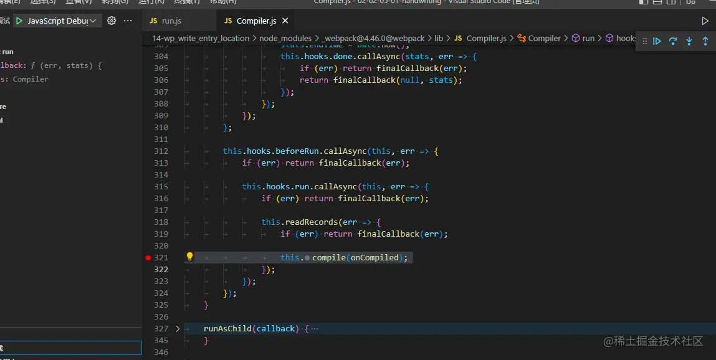Click the Continue button in debug toolbar

tap(657, 41)
